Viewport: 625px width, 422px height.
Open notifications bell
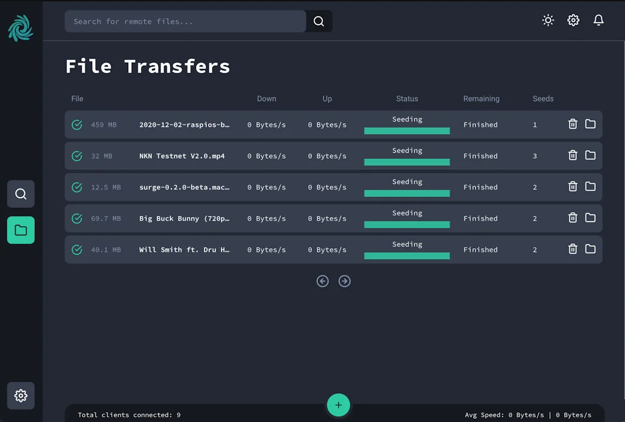click(599, 20)
